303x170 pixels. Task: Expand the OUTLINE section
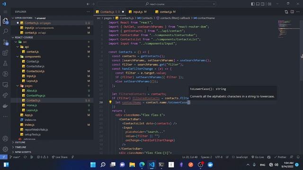tap(52, 142)
